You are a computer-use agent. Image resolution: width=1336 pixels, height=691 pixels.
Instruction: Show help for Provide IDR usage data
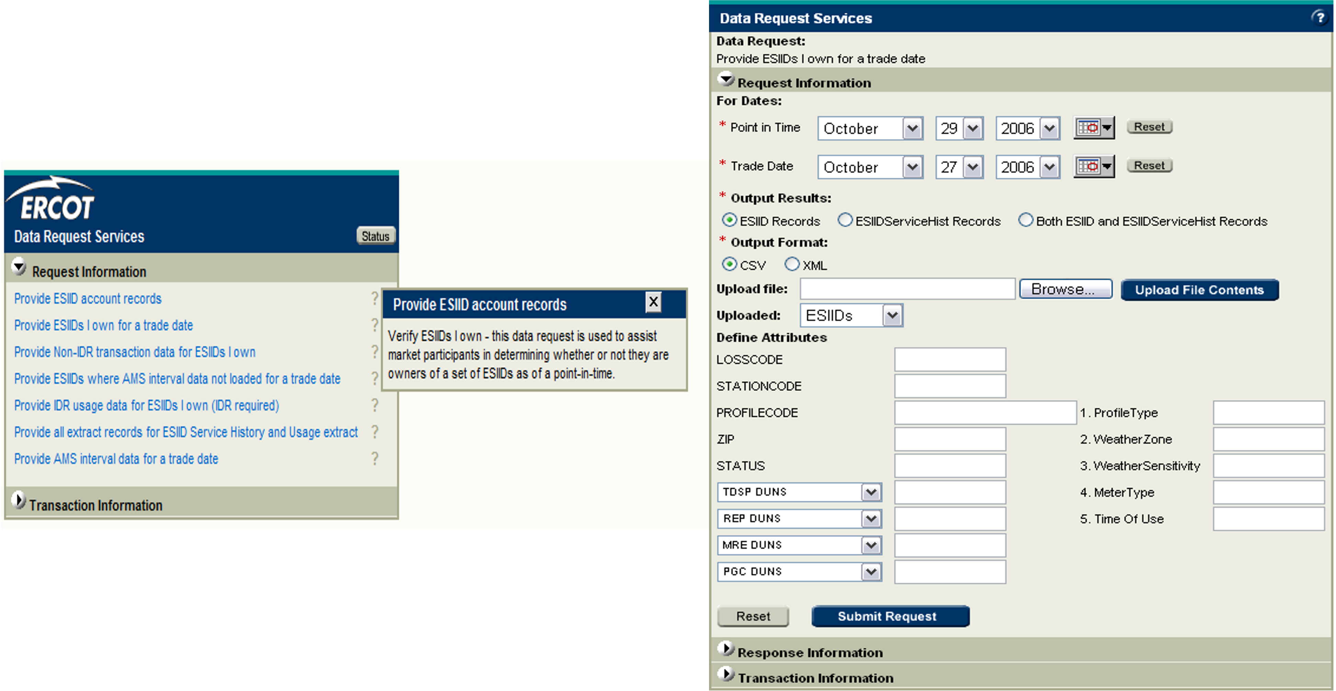click(375, 405)
